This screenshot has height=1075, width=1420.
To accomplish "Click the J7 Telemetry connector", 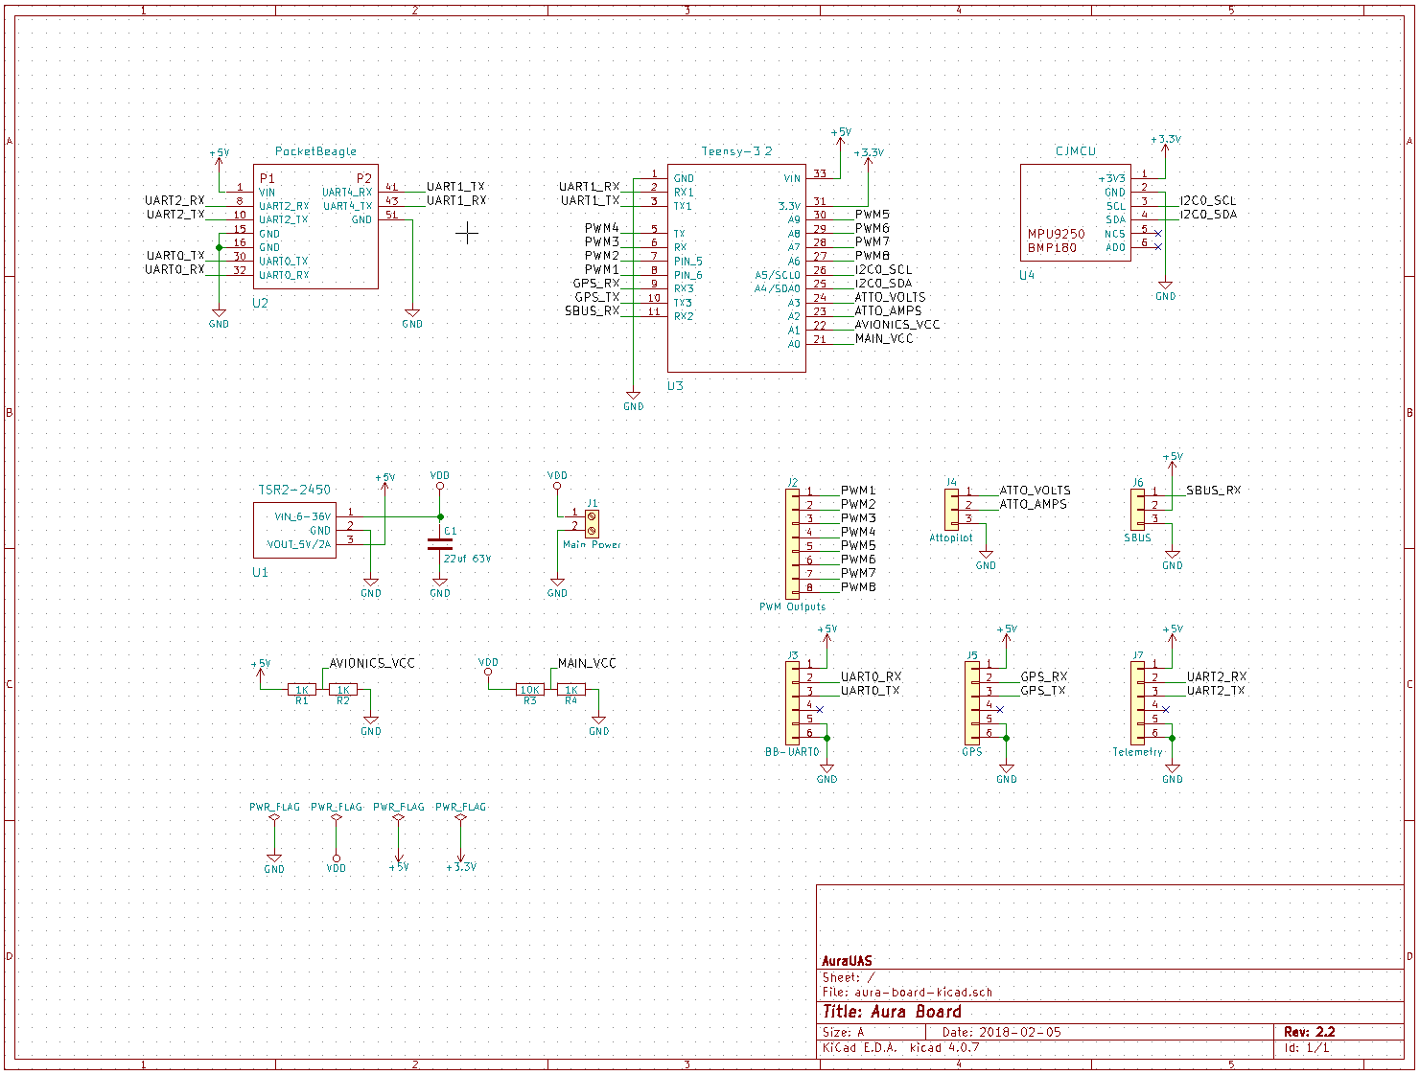I will pos(1137,703).
